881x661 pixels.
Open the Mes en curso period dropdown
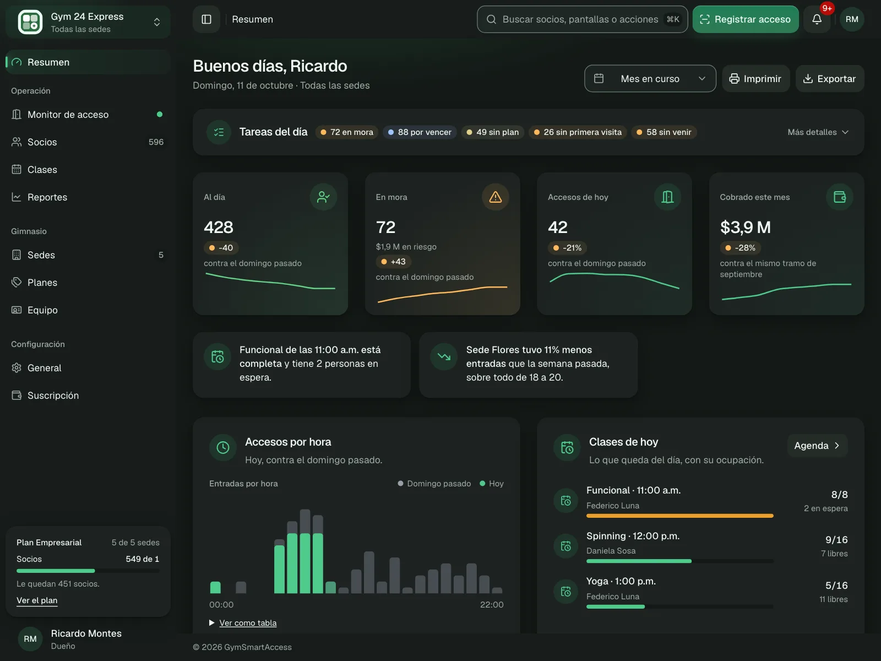(650, 79)
